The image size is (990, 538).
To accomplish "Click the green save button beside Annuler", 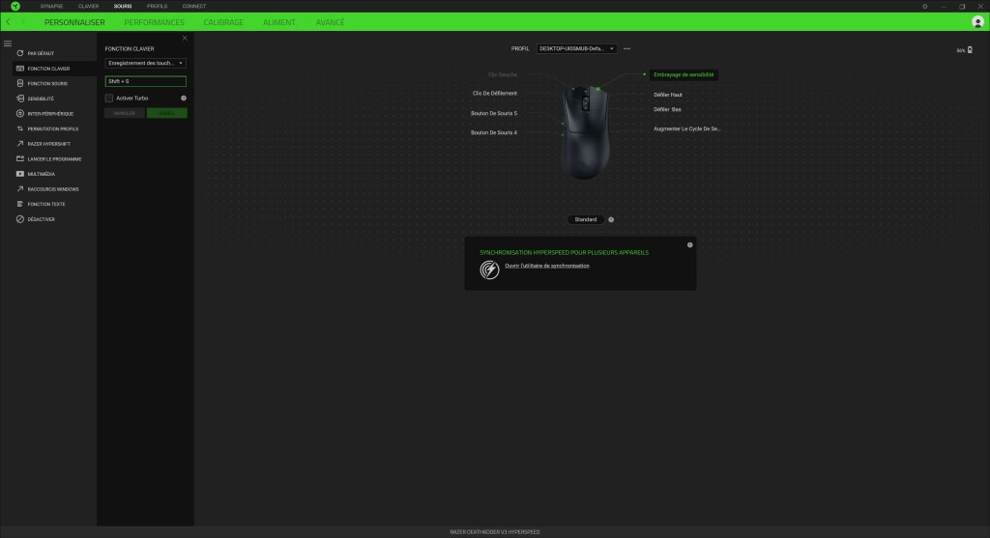I will click(166, 113).
